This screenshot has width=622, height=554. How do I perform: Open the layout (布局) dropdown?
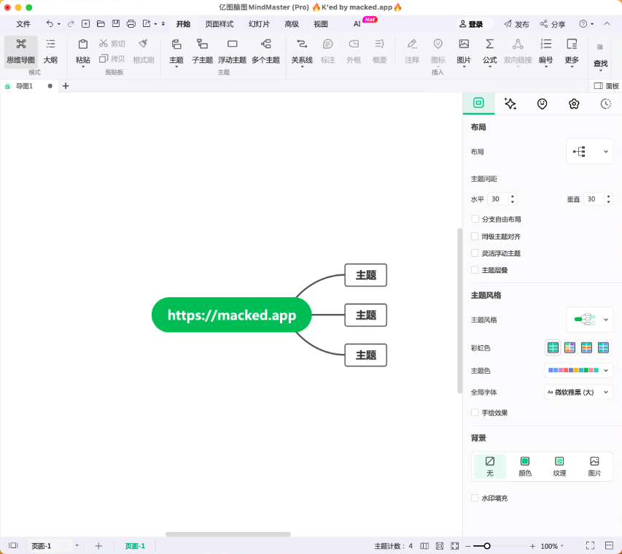click(589, 151)
